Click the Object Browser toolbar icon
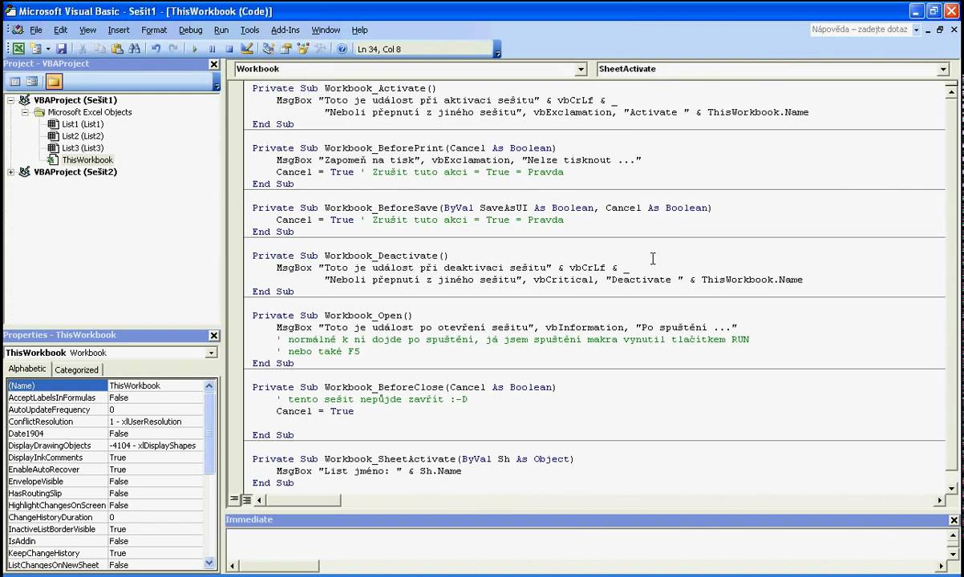Viewport: 964px width, 577px height. [x=303, y=49]
